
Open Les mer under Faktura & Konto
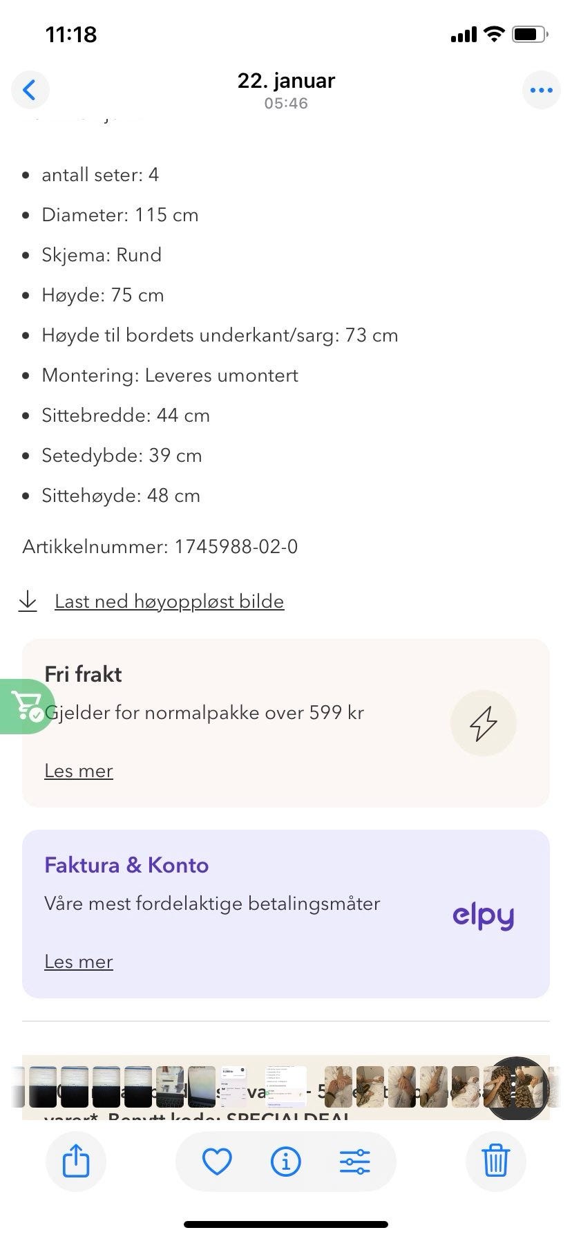(79, 962)
